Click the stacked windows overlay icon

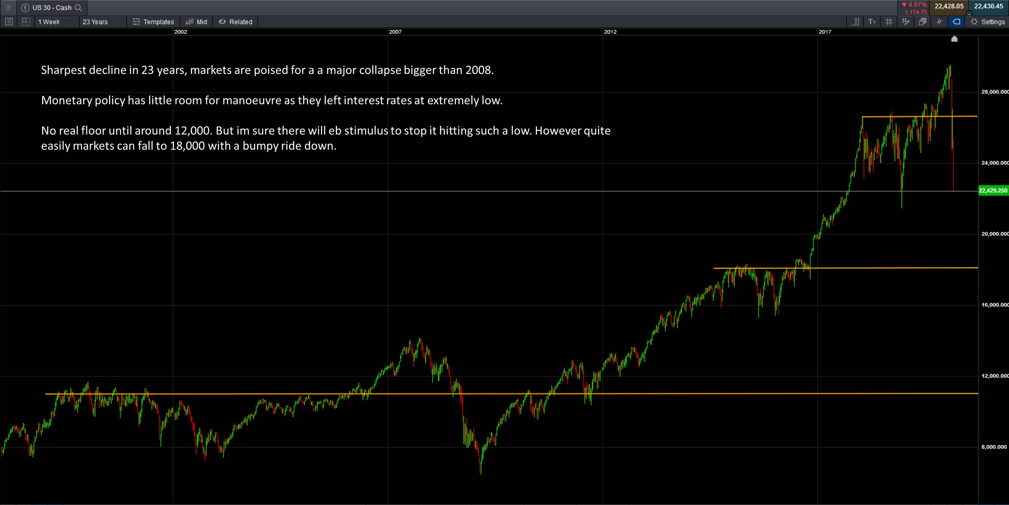(922, 22)
